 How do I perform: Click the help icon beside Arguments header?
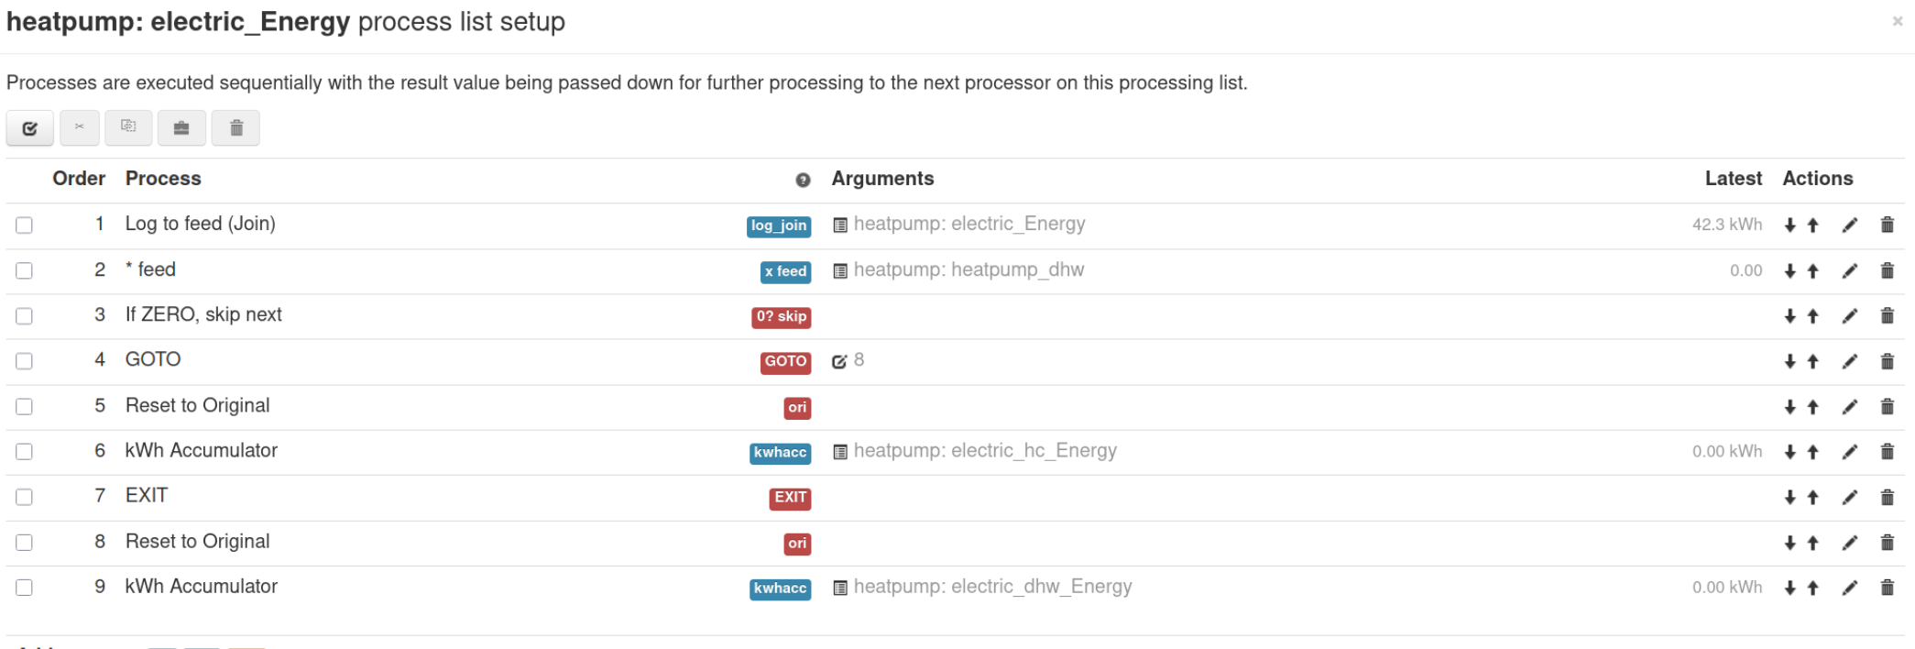coord(803,181)
